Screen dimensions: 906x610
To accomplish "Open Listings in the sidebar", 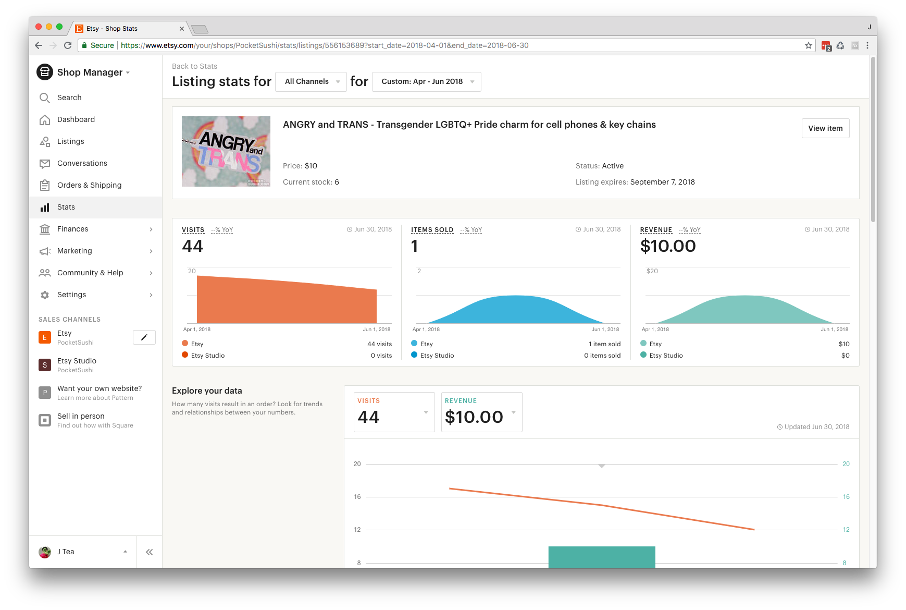I will 71,141.
